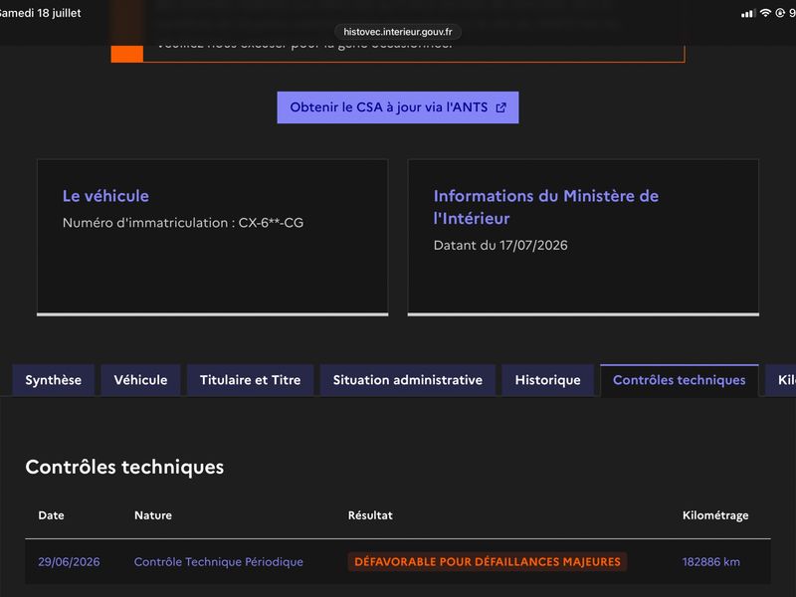Click the DÉFAVORABLE POUR DÉFAILLANCES MAJEURES badge
The width and height of the screenshot is (796, 597).
click(488, 561)
